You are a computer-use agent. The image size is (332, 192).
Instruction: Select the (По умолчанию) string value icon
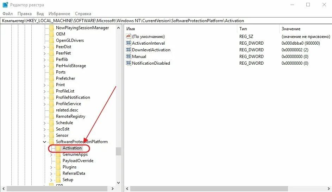[x=128, y=36]
